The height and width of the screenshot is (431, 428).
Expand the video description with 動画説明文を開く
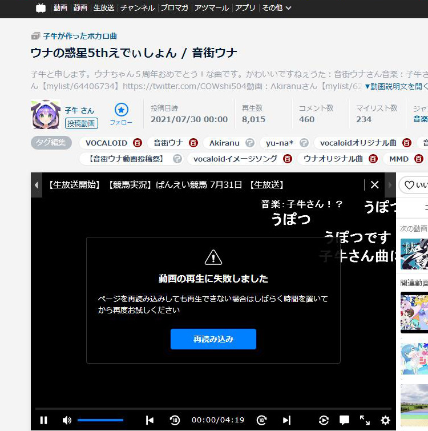[397, 86]
